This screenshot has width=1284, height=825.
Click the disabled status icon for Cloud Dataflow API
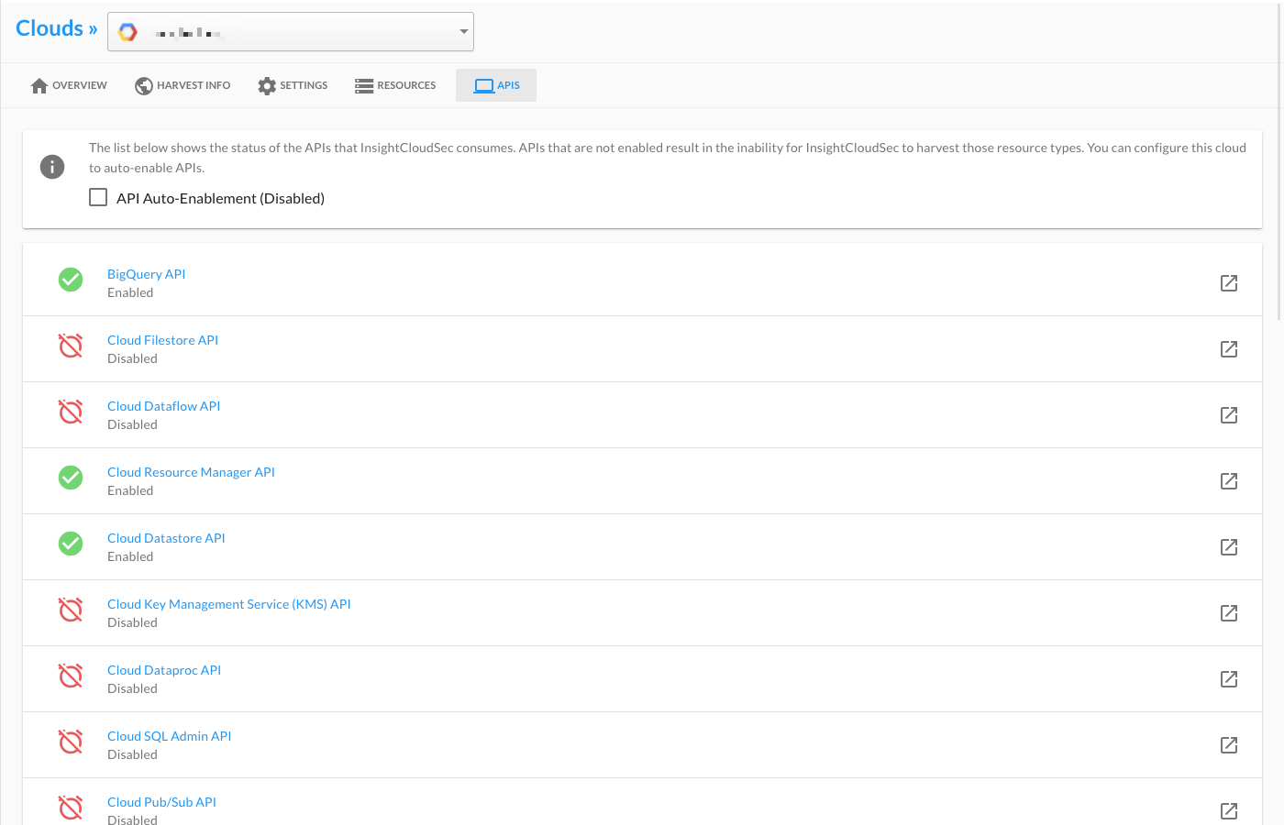point(71,412)
